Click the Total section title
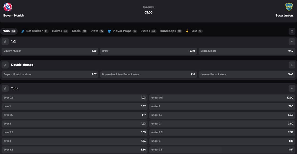Screen dimensions: 297x154 (15, 89)
